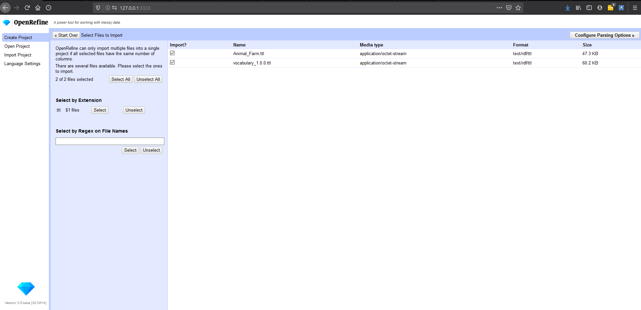Click the tracking protection shield icon

tap(98, 8)
